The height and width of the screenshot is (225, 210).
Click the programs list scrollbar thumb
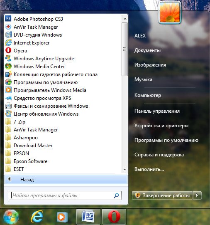(x=125, y=49)
